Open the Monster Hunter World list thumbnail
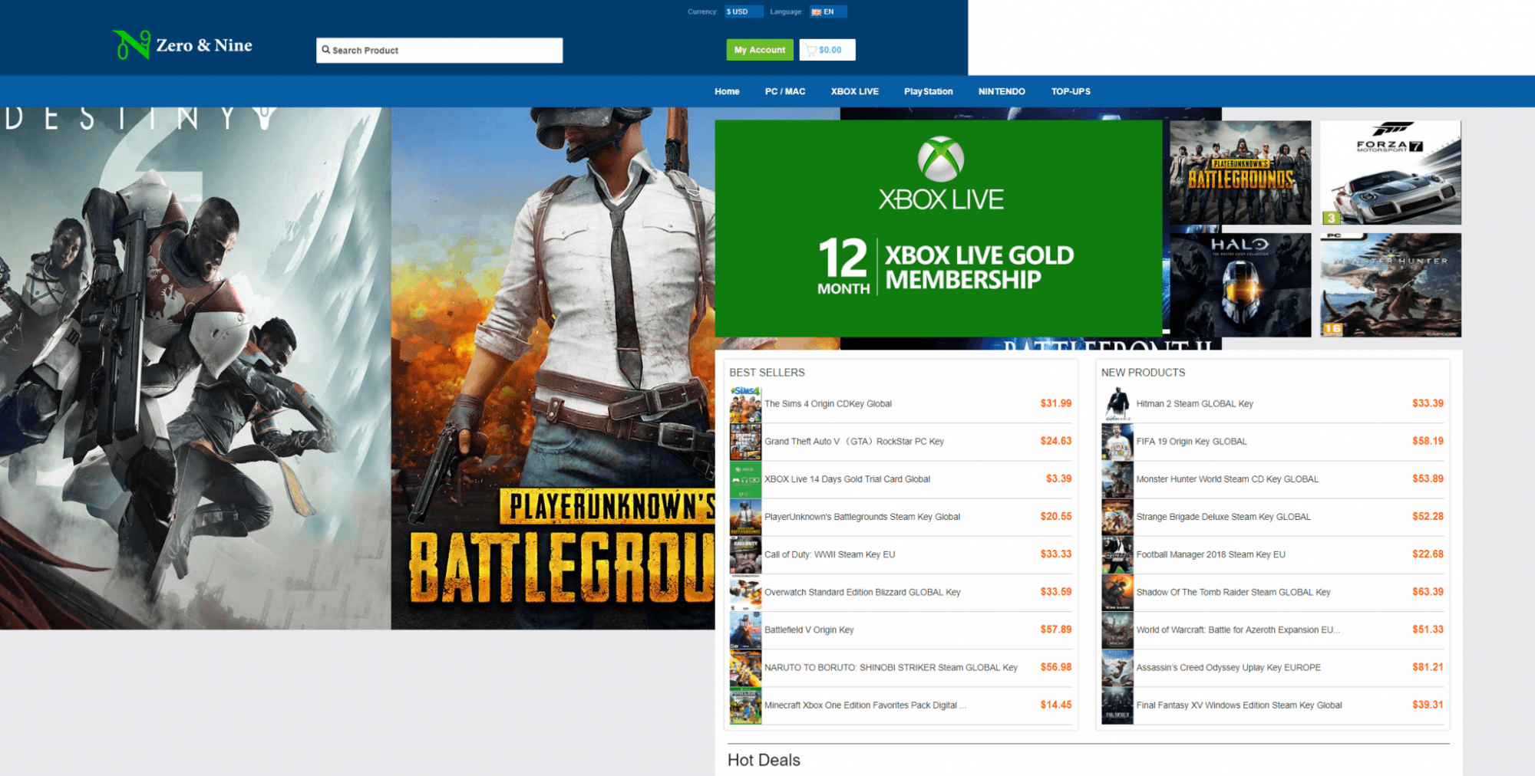The image size is (1535, 776). click(x=1117, y=479)
